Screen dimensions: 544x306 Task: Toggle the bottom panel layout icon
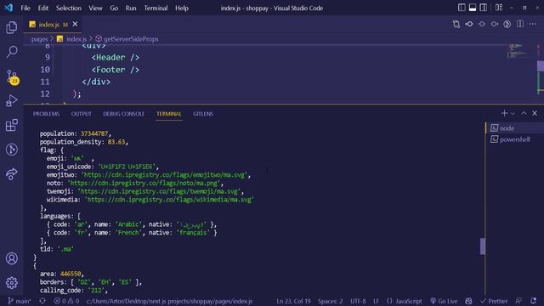[473, 8]
